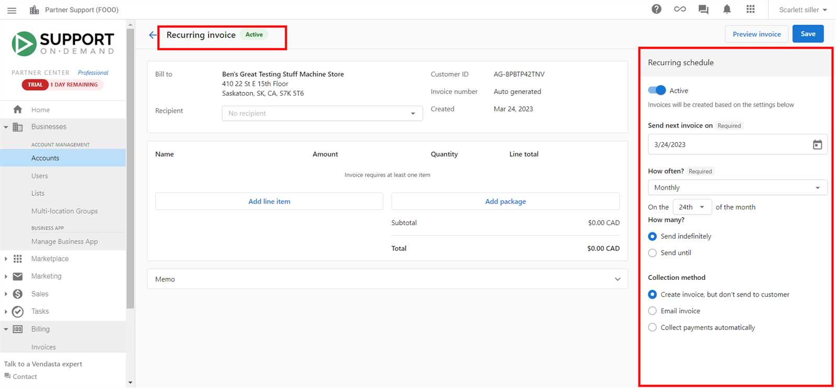Click the Active status badge
The height and width of the screenshot is (388, 836).
(254, 34)
